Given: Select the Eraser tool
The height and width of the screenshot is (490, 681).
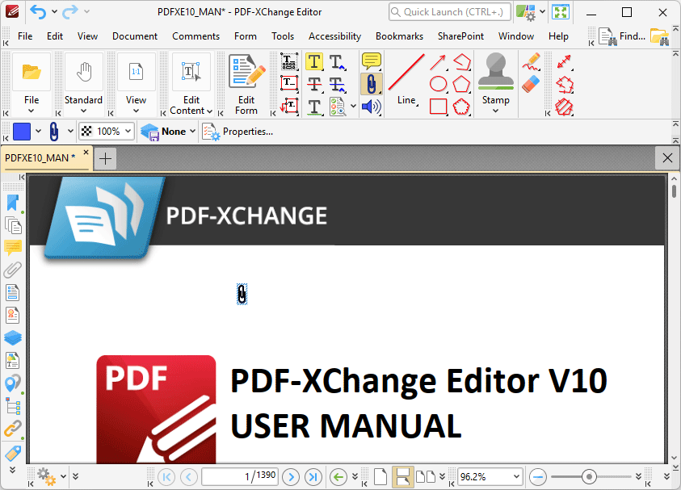Looking at the screenshot, I should (x=531, y=84).
